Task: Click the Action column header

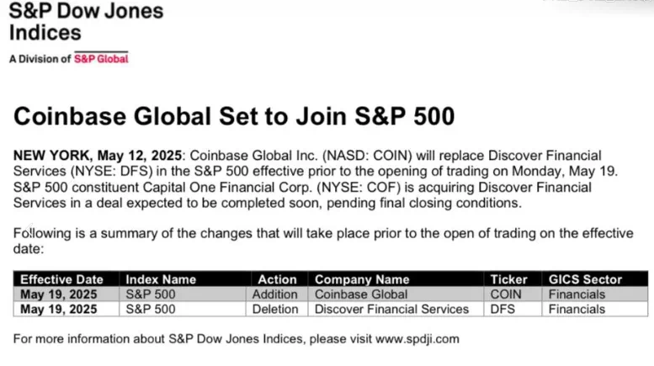Action: click(x=277, y=279)
